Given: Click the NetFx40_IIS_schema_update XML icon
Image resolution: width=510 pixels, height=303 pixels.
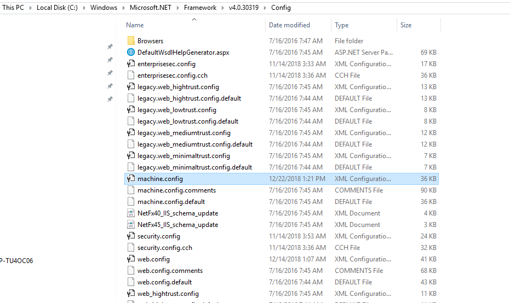Looking at the screenshot, I should 131,213.
